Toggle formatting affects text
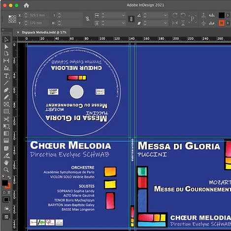Image resolution: width=231 pixels, height=231 pixels. point(9,193)
